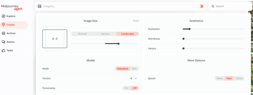Focus the Imagine prompt field
This screenshot has width=253, height=95.
coord(121,6)
